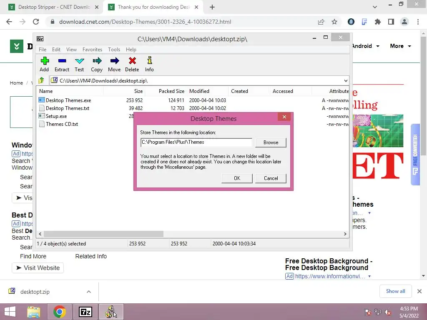
Task: Select Setup.exe in the file list
Action: point(56,116)
